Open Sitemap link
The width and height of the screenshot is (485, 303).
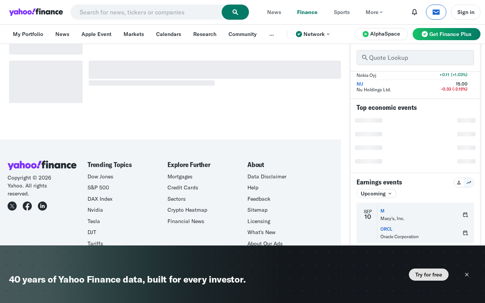(257, 210)
